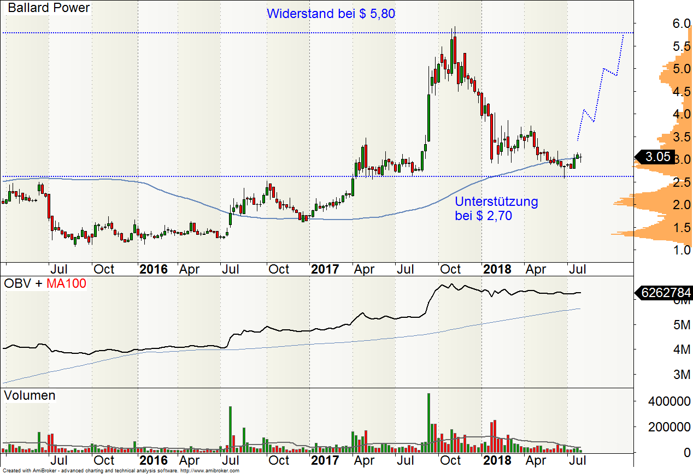Image resolution: width=693 pixels, height=474 pixels.
Task: Click the "Ballard Power" chart title
Action: (x=49, y=8)
